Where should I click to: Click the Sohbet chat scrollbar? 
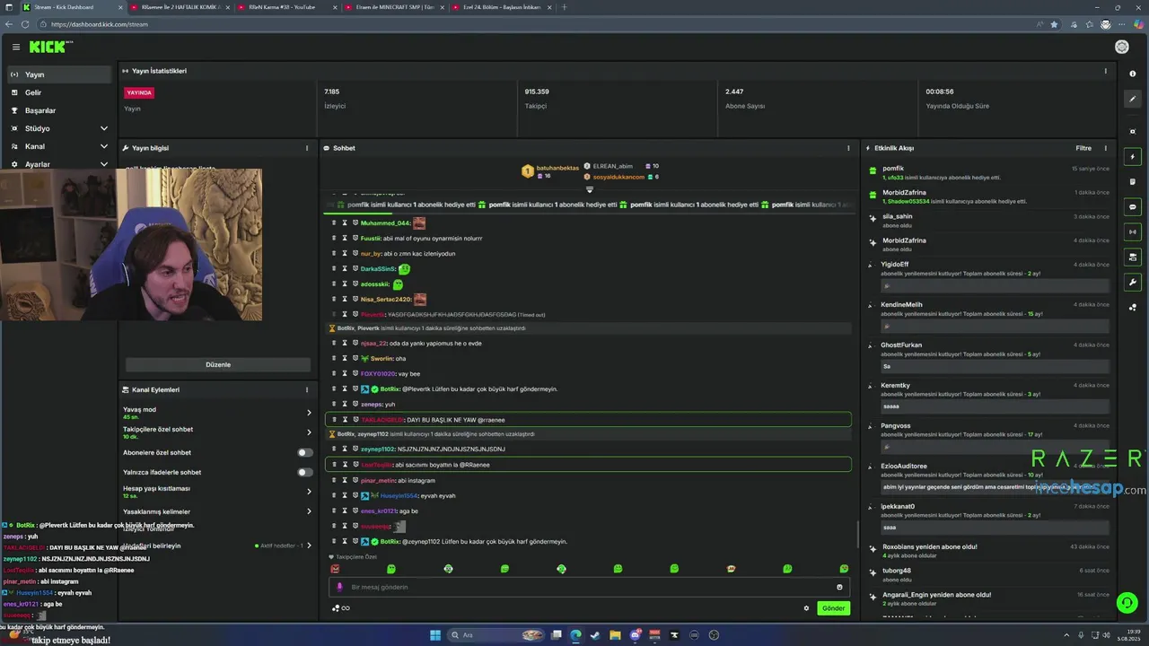[x=858, y=535]
